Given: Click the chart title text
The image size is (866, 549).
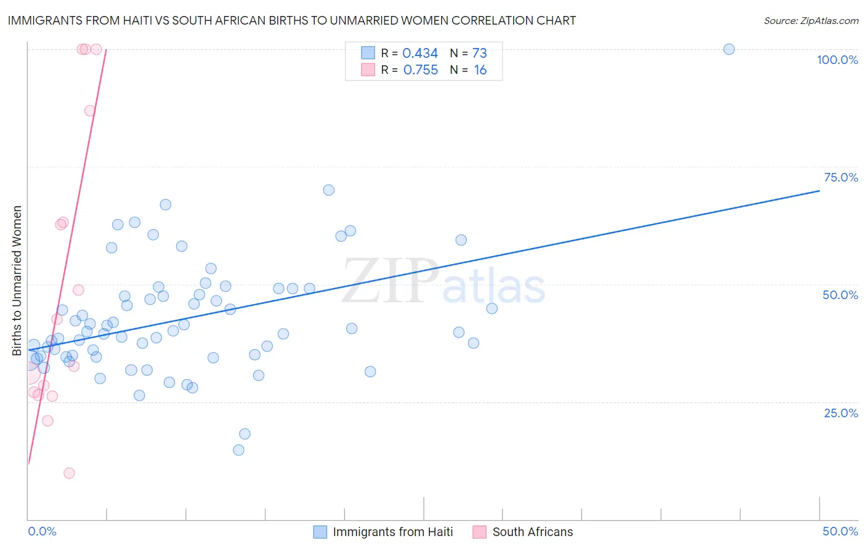Looking at the screenshot, I should (x=292, y=21).
